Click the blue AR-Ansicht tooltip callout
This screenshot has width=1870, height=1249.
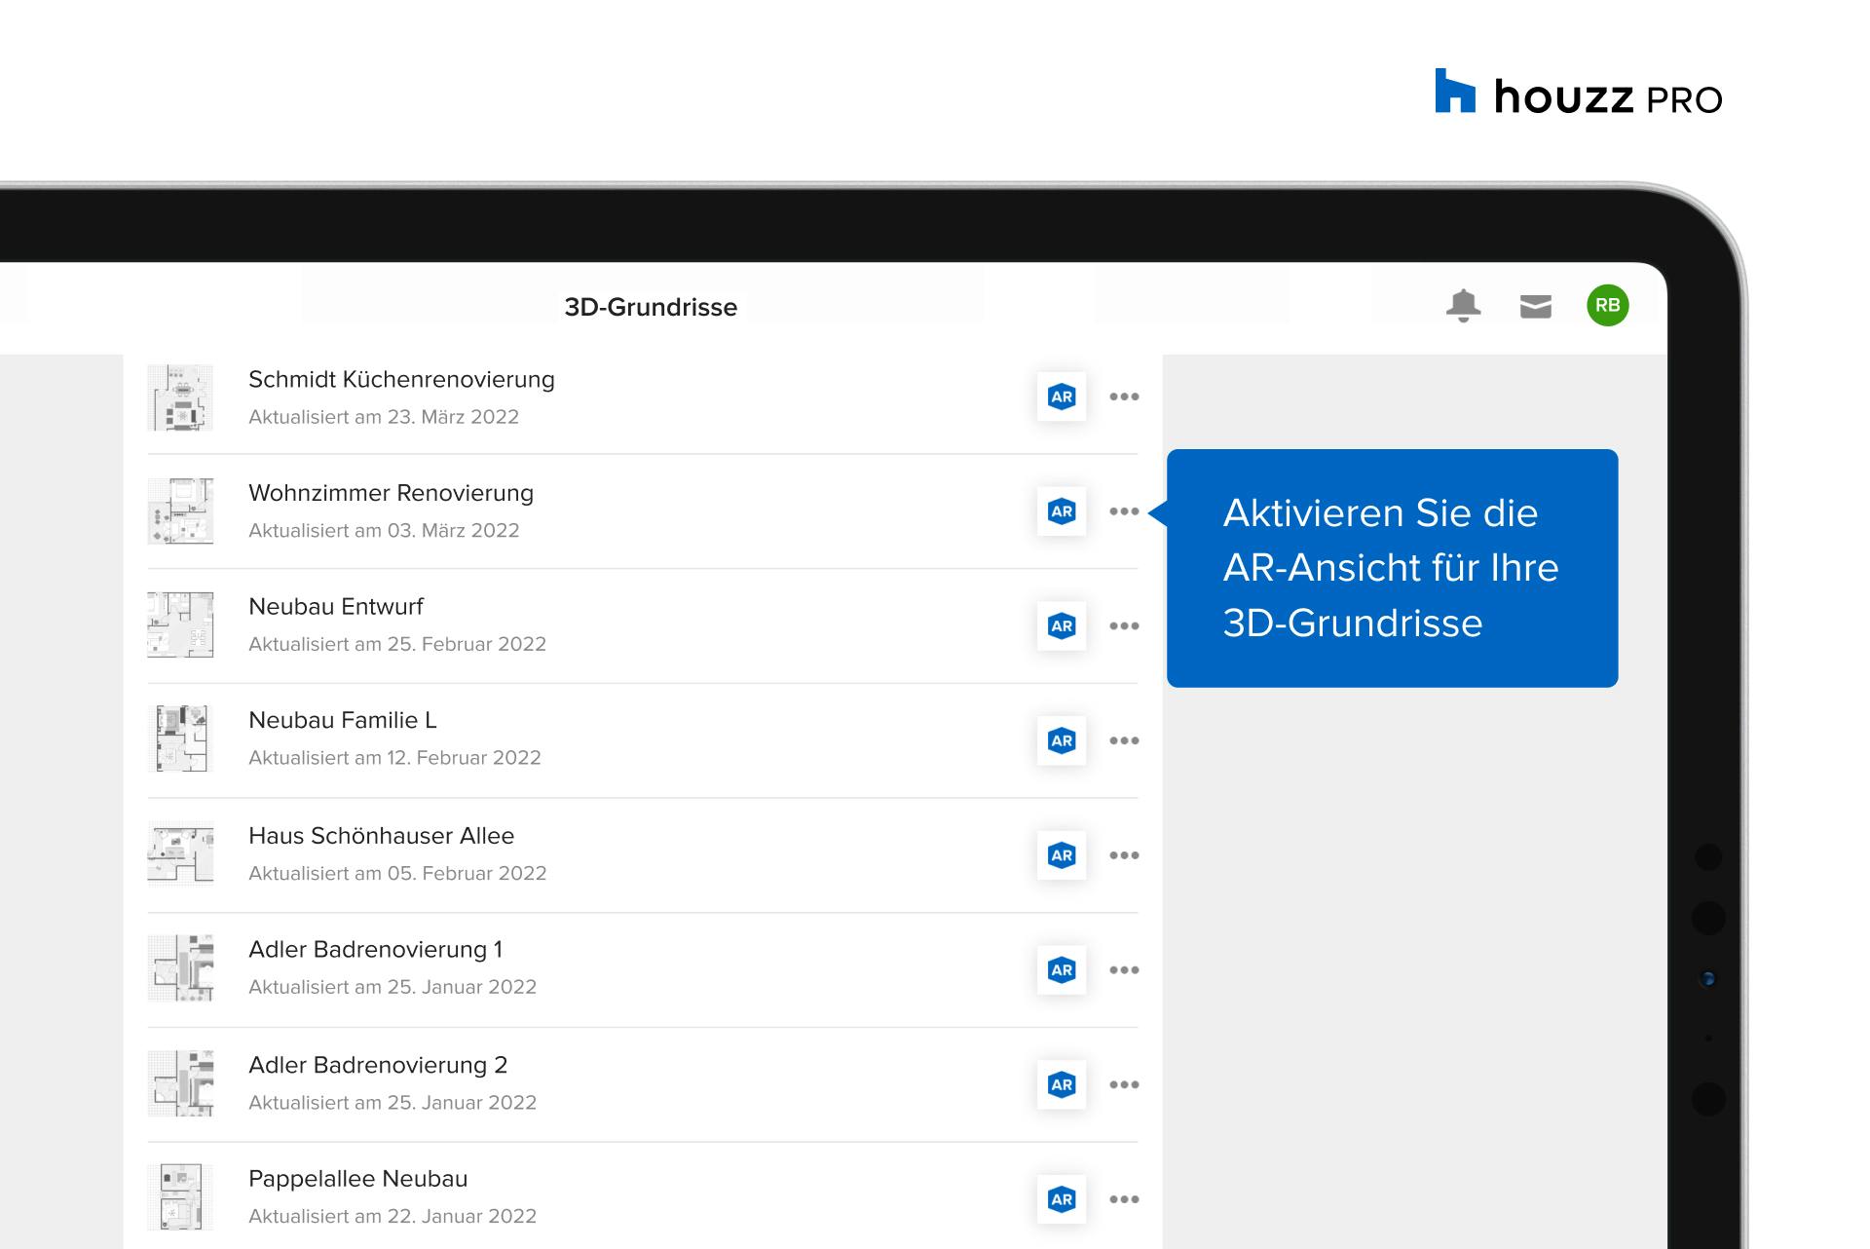click(1391, 568)
